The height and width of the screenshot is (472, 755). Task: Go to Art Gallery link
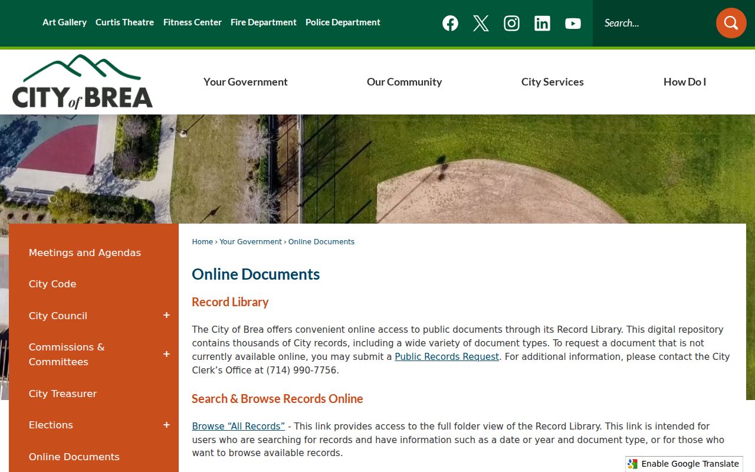[x=64, y=22]
